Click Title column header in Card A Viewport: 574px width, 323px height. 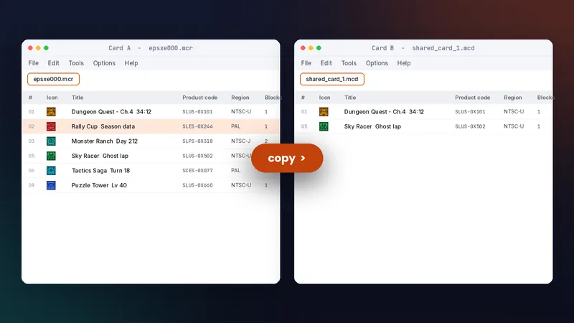pyautogui.click(x=77, y=98)
